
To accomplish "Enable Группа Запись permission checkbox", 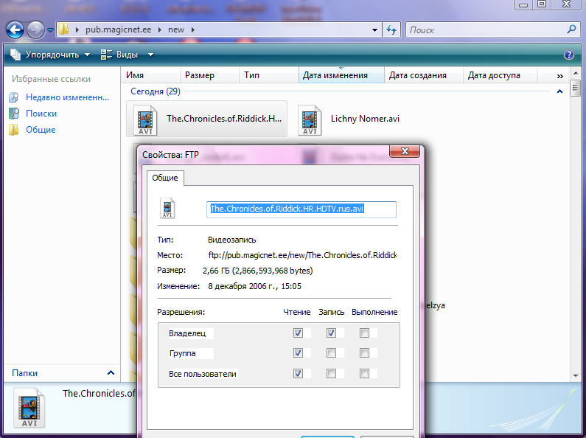I will point(331,353).
